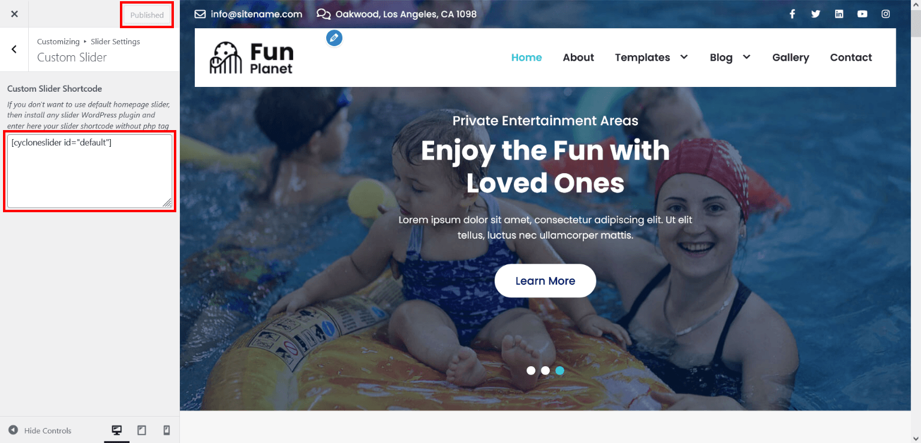The height and width of the screenshot is (443, 921).
Task: Click the blue pencil edit shortcut icon
Action: (334, 38)
